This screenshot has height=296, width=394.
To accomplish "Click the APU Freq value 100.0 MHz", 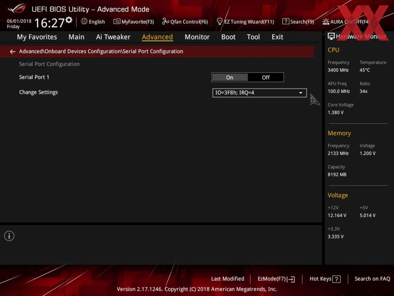I will point(339,91).
